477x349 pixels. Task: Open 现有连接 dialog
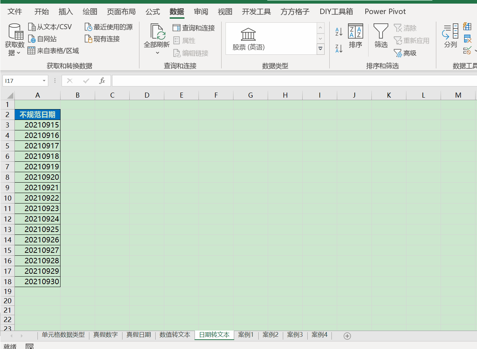(x=106, y=38)
